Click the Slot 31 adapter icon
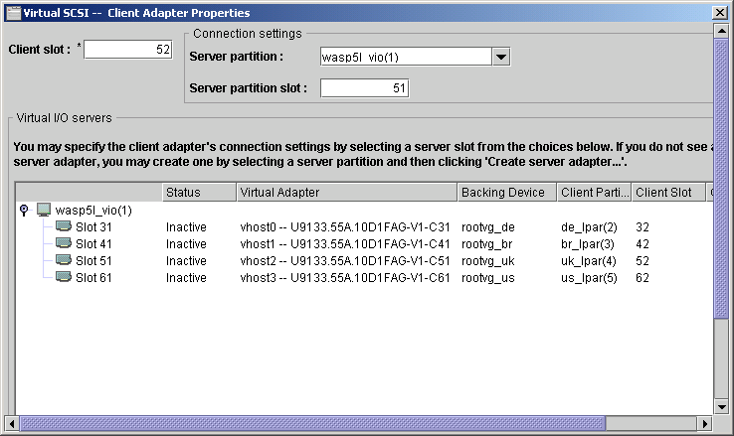Image resolution: width=734 pixels, height=436 pixels. [64, 226]
